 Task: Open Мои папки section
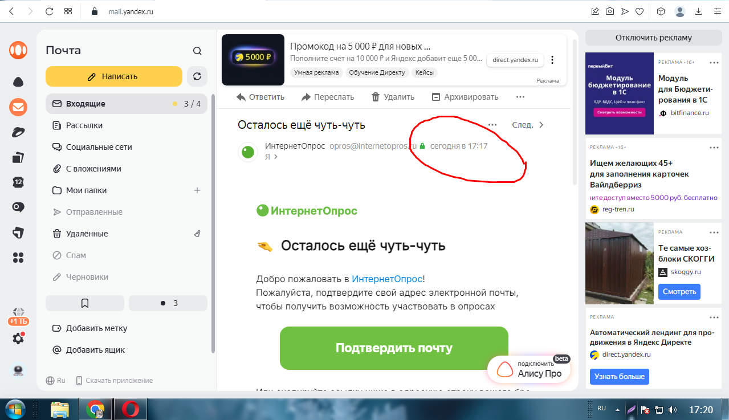[127, 190]
